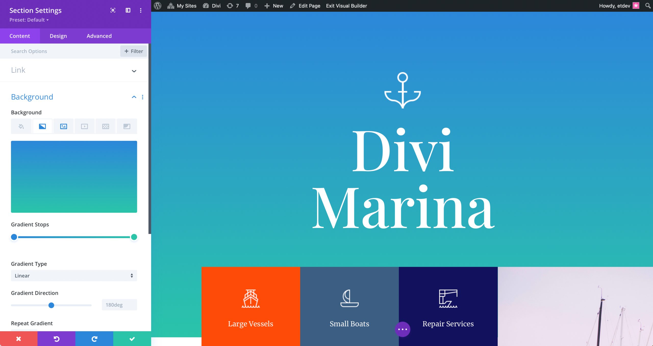The width and height of the screenshot is (653, 346).
Task: Collapse the Background settings section
Action: (x=134, y=97)
